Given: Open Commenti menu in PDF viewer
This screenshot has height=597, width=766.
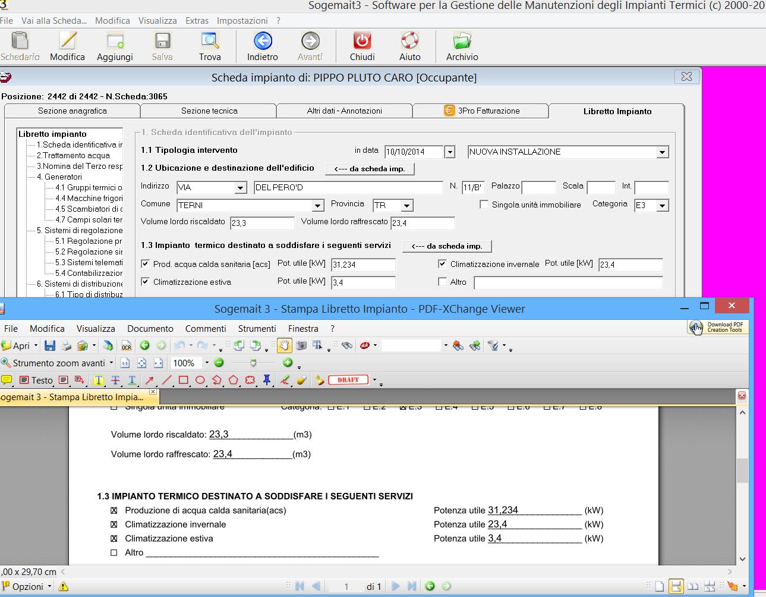Looking at the screenshot, I should click(x=206, y=328).
